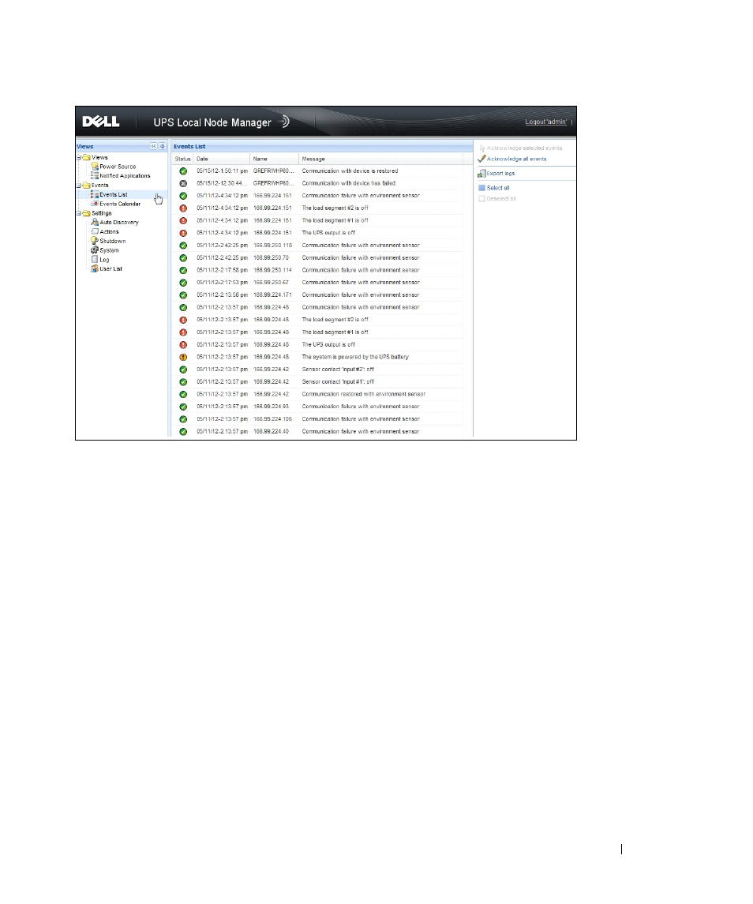Collapse the Events tree folder
753x904 pixels.
click(x=80, y=185)
